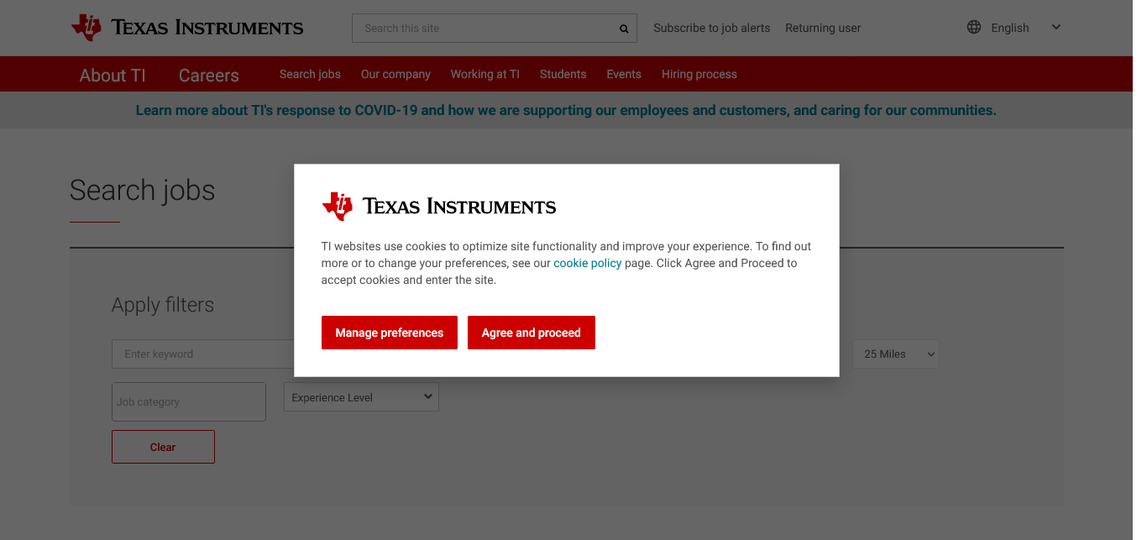Screen dimensions: 1147x540
Task: Open the Working at TI menu
Action: coord(484,74)
